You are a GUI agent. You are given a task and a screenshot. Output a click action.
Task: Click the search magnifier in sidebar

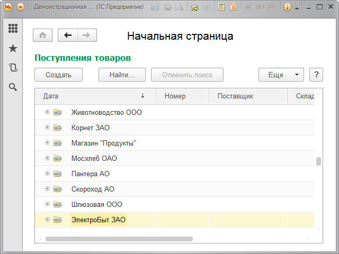13,87
